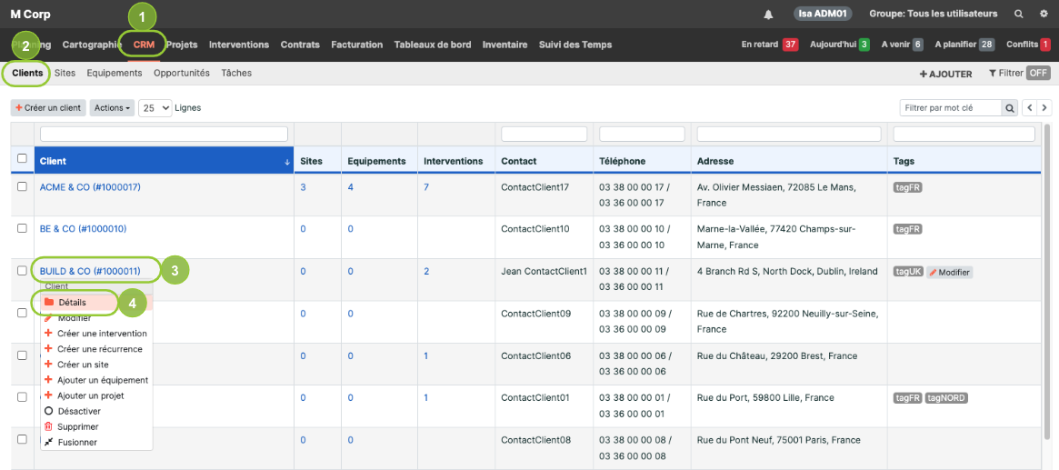Switch to the Opportunités sub-tab
The width and height of the screenshot is (1059, 470).
pyautogui.click(x=182, y=73)
